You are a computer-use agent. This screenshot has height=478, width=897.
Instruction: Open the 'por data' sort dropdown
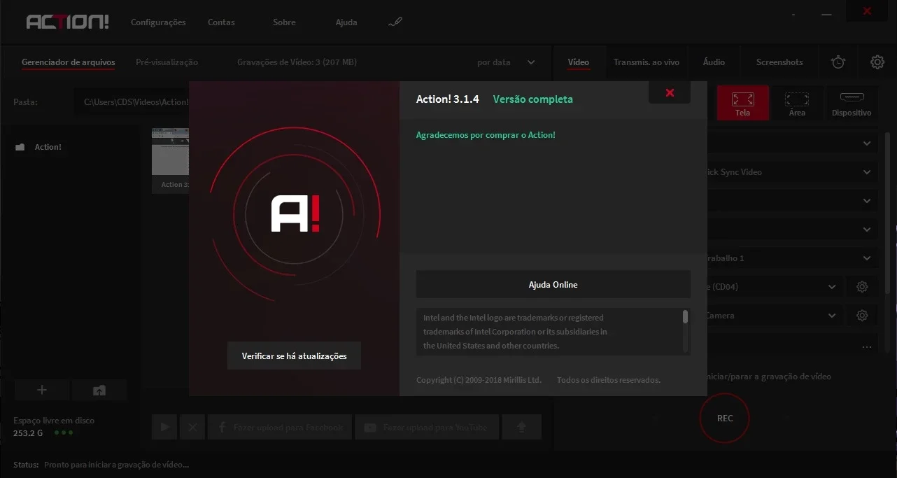pyautogui.click(x=506, y=62)
